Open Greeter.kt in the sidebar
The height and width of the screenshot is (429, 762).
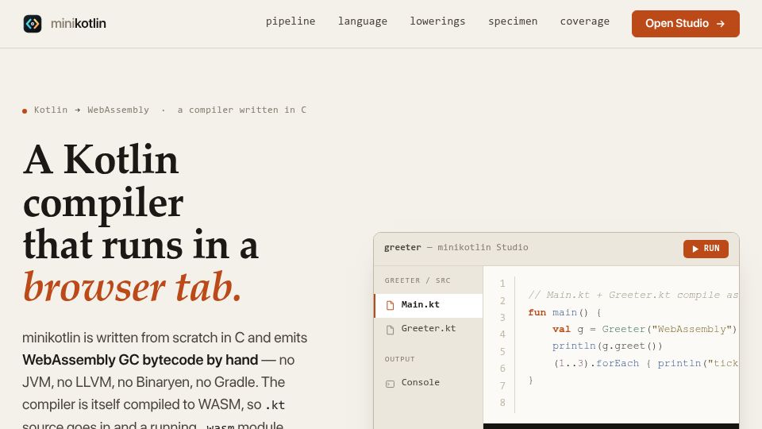428,329
